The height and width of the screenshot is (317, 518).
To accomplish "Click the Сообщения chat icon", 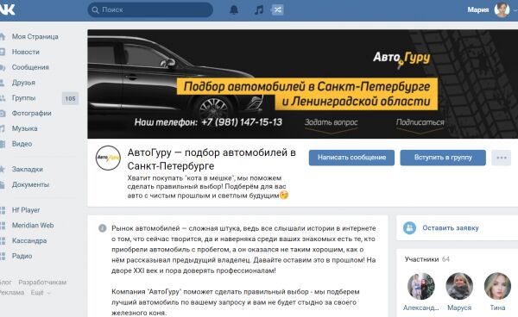I will pos(3,67).
